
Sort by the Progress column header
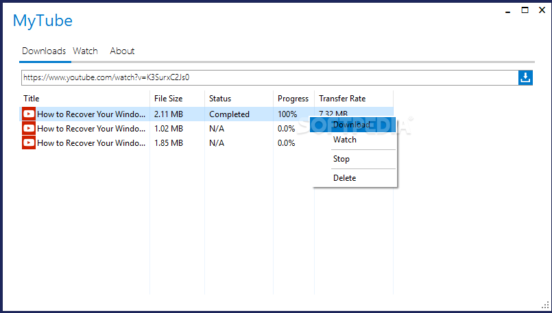(293, 99)
